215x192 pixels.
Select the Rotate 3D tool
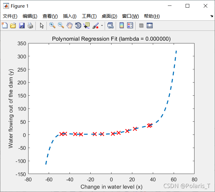(x=78, y=25)
